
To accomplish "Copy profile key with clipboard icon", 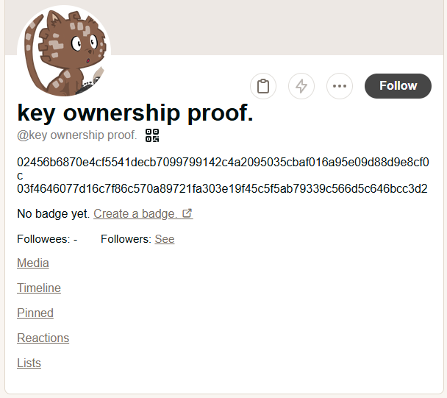I will [263, 86].
